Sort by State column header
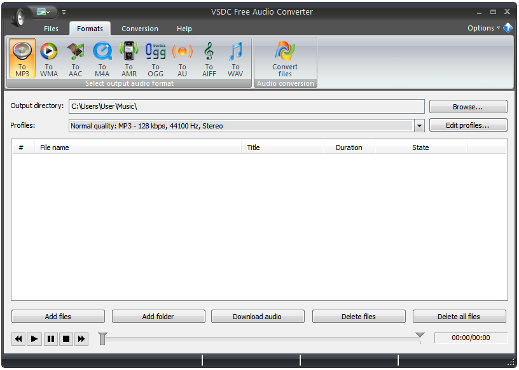This screenshot has height=370, width=519. (x=420, y=147)
